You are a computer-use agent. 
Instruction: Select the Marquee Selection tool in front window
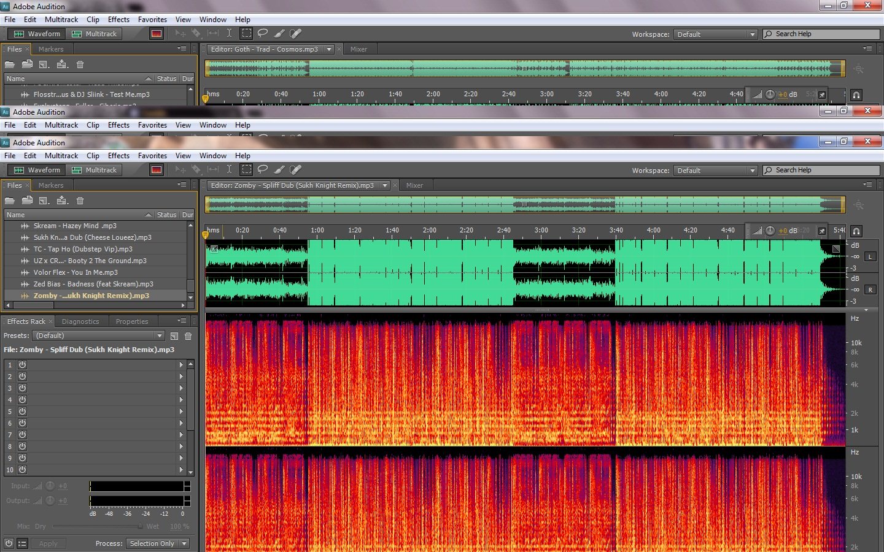pos(246,170)
